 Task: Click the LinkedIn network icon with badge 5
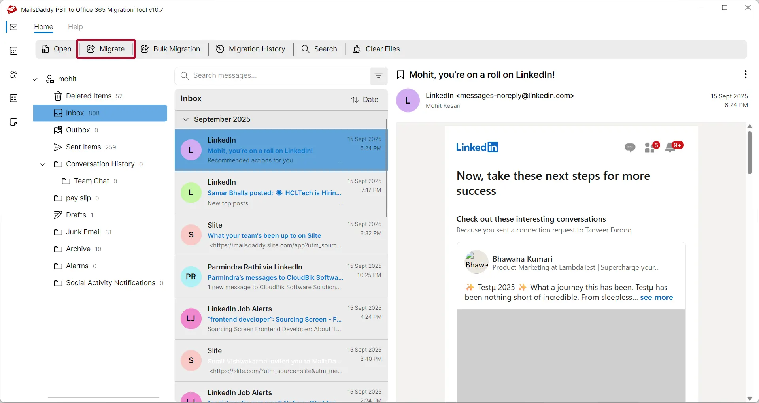click(x=651, y=147)
